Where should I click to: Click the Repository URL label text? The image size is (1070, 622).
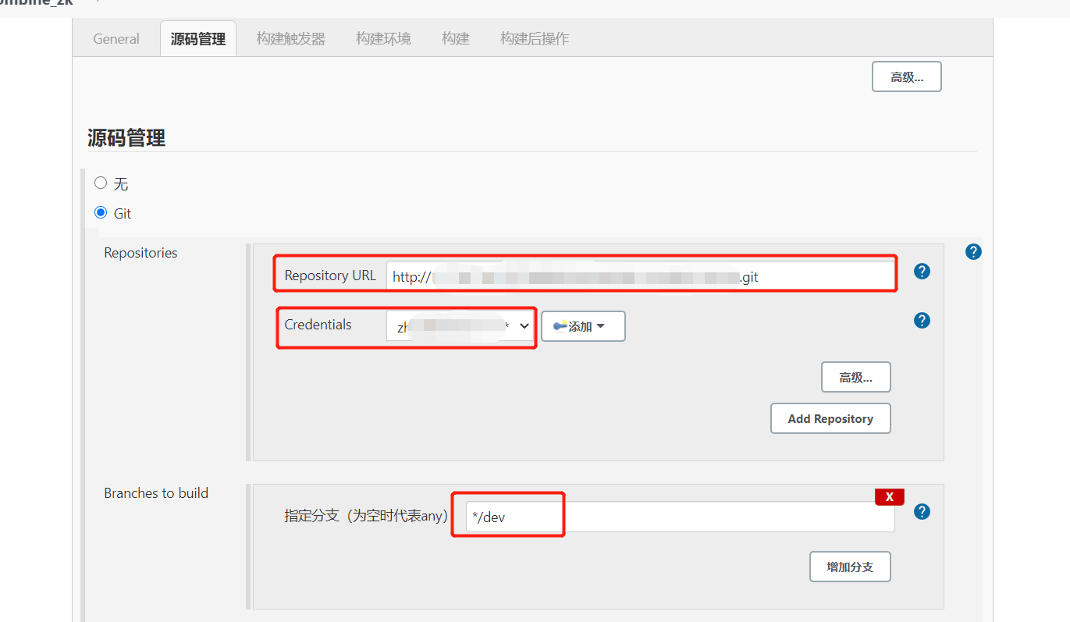pos(330,275)
